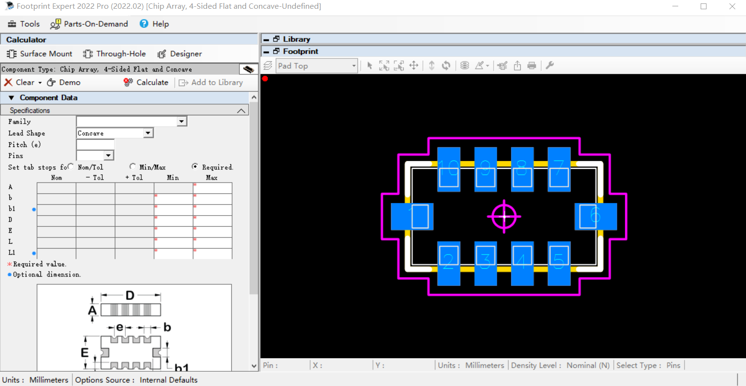This screenshot has width=746, height=386.
Task: Enable the Nom/Tol tab stops option
Action: pyautogui.click(x=71, y=166)
